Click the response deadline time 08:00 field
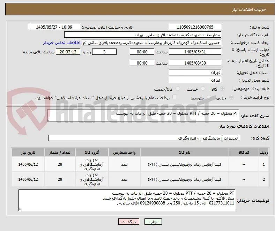The height and width of the screenshot is (231, 275). (x=142, y=52)
